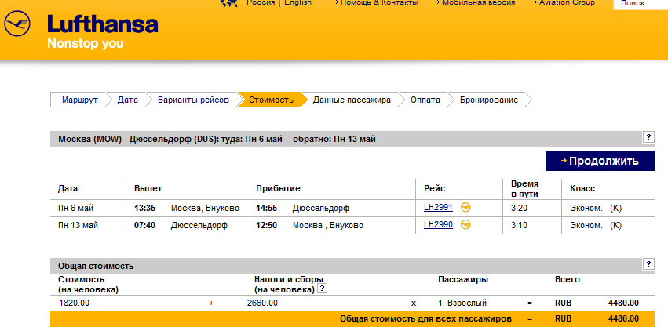
Task: Click travel duration 3:20
Action: (x=519, y=209)
